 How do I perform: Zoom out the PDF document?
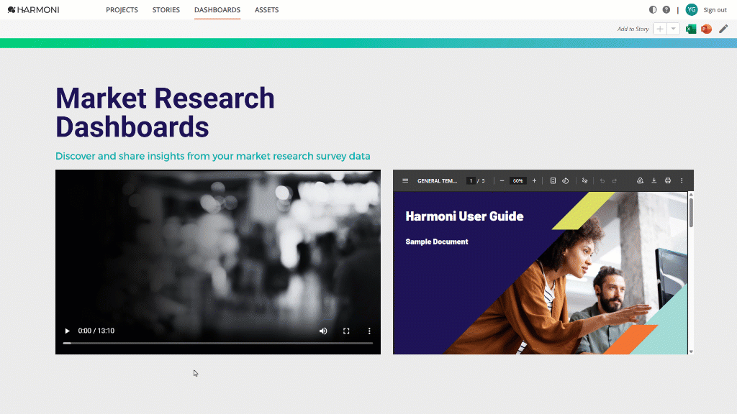(x=502, y=180)
